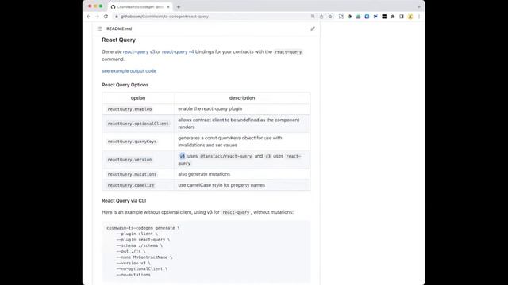Click the description column header

242,98
